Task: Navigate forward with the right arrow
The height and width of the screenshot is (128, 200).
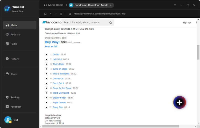Action: tap(56, 14)
